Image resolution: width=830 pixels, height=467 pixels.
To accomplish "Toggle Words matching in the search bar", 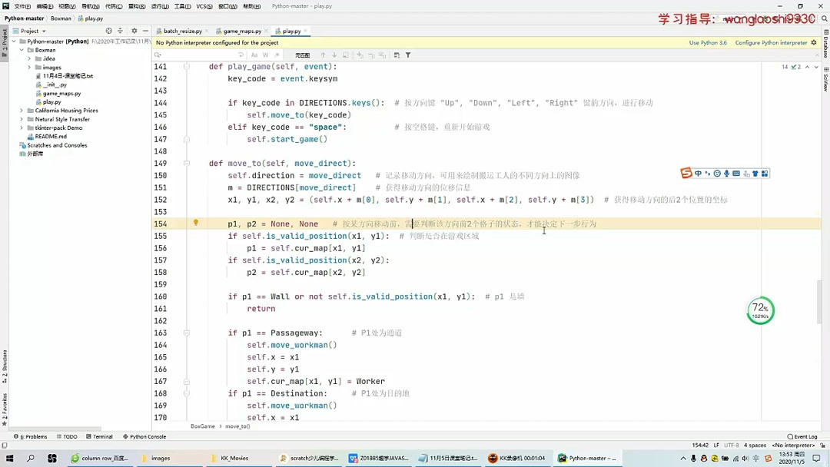I will point(265,55).
